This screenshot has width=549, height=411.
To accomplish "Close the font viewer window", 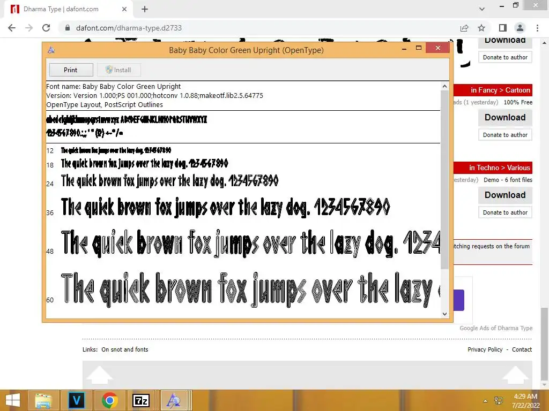I will (437, 48).
